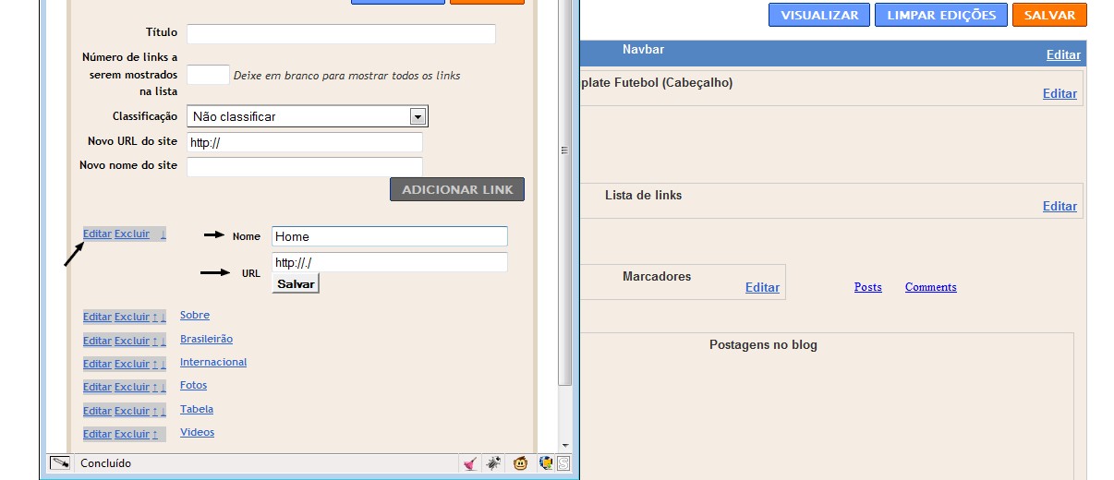Click the URL field containing 'http://./'
Screen dimensions: 1114x480
click(x=390, y=262)
